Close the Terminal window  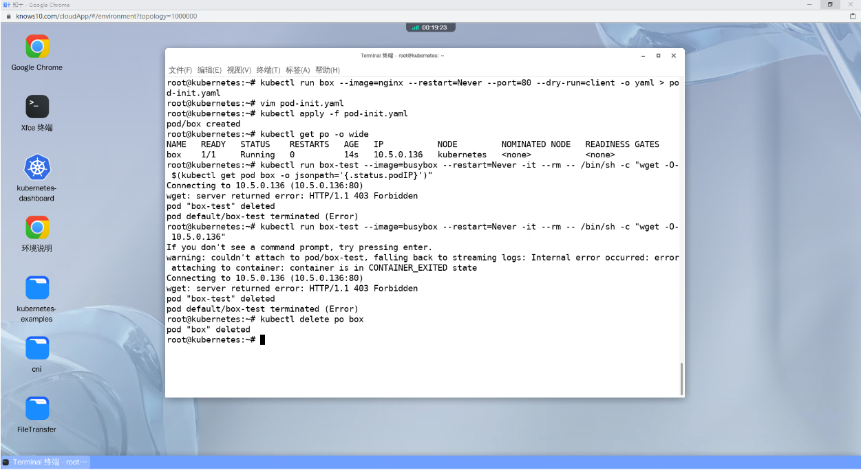(674, 56)
